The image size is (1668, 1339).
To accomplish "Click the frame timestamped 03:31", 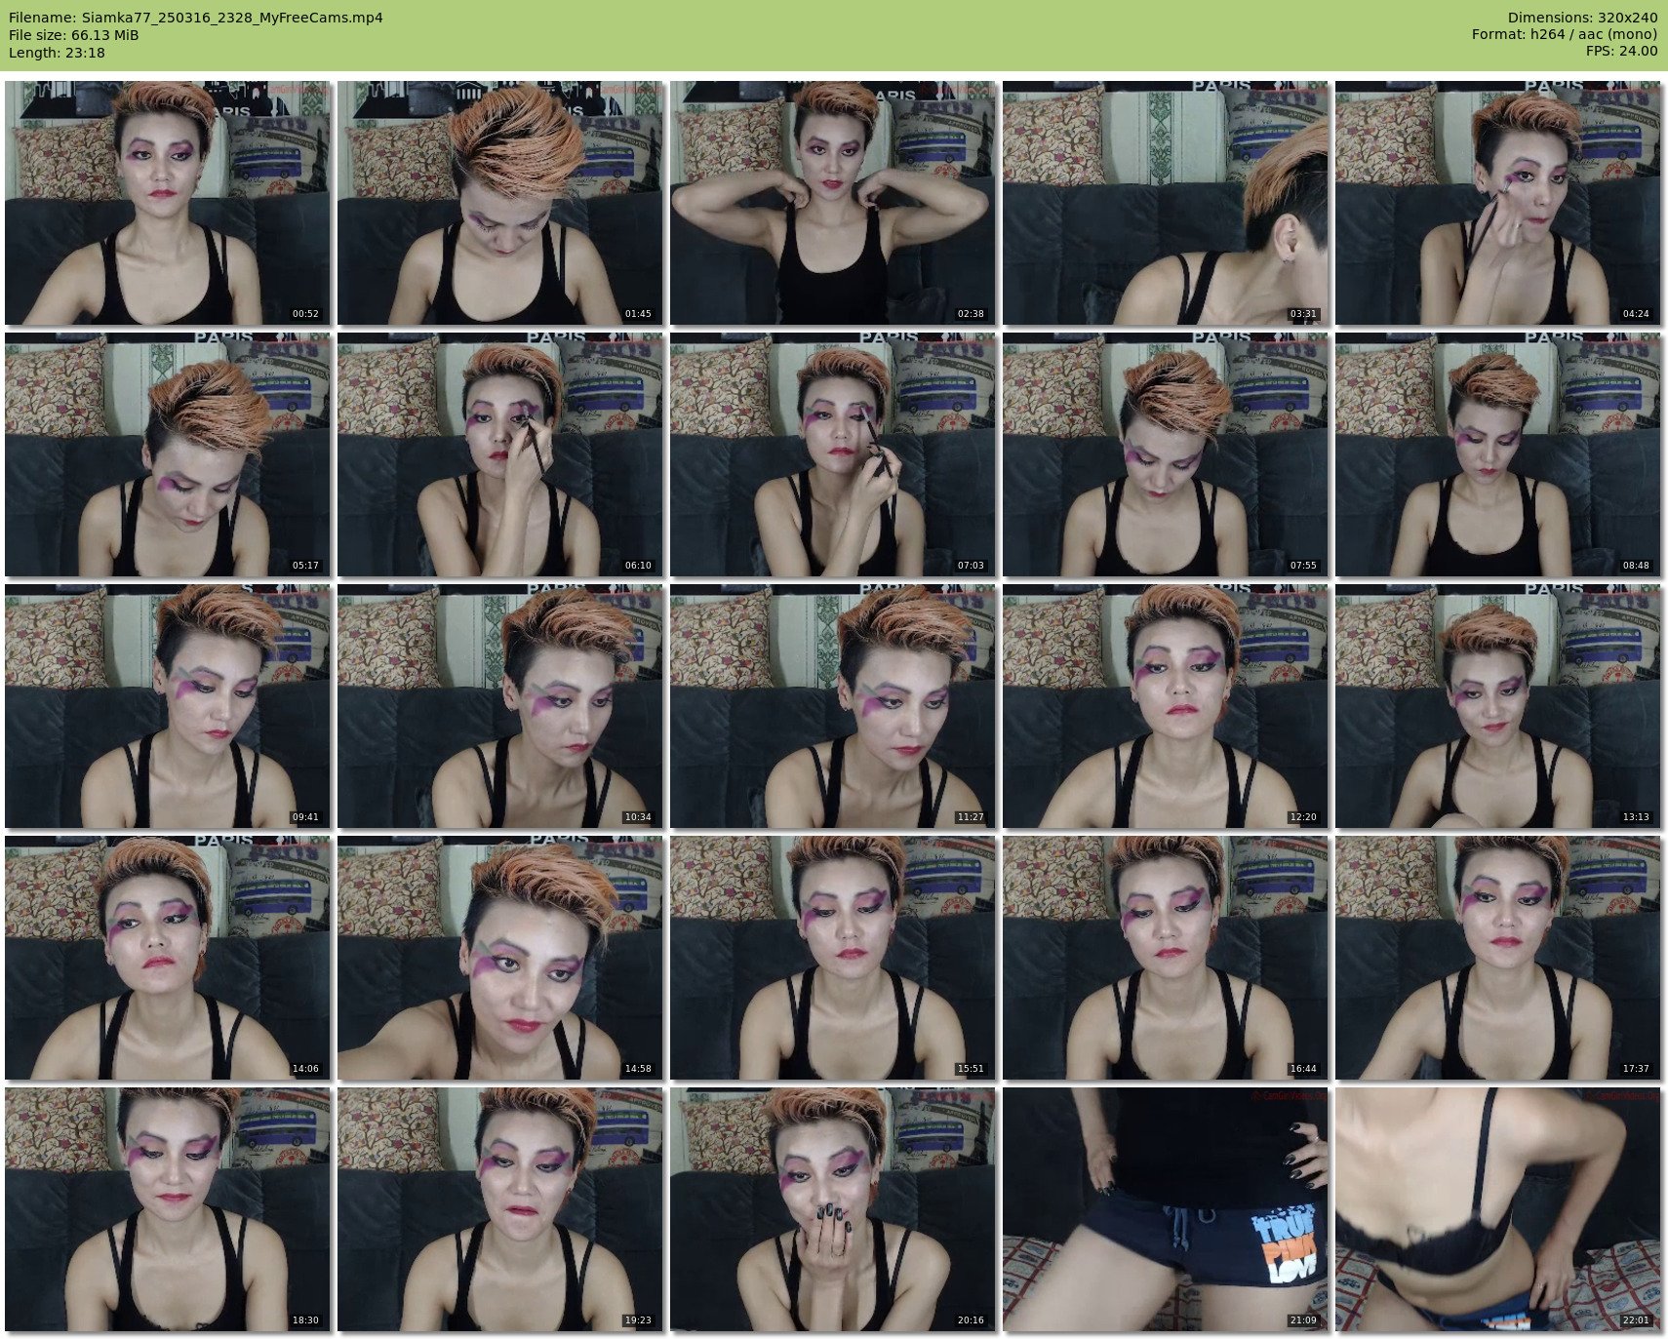I will [x=1166, y=203].
